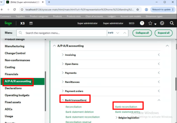
Task: Click browser back arrow
Action: coord(2,10)
